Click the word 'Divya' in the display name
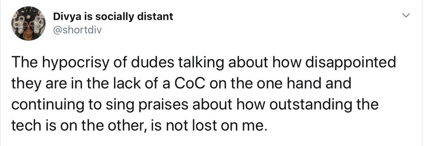This screenshot has height=146, width=424. pyautogui.click(x=66, y=16)
